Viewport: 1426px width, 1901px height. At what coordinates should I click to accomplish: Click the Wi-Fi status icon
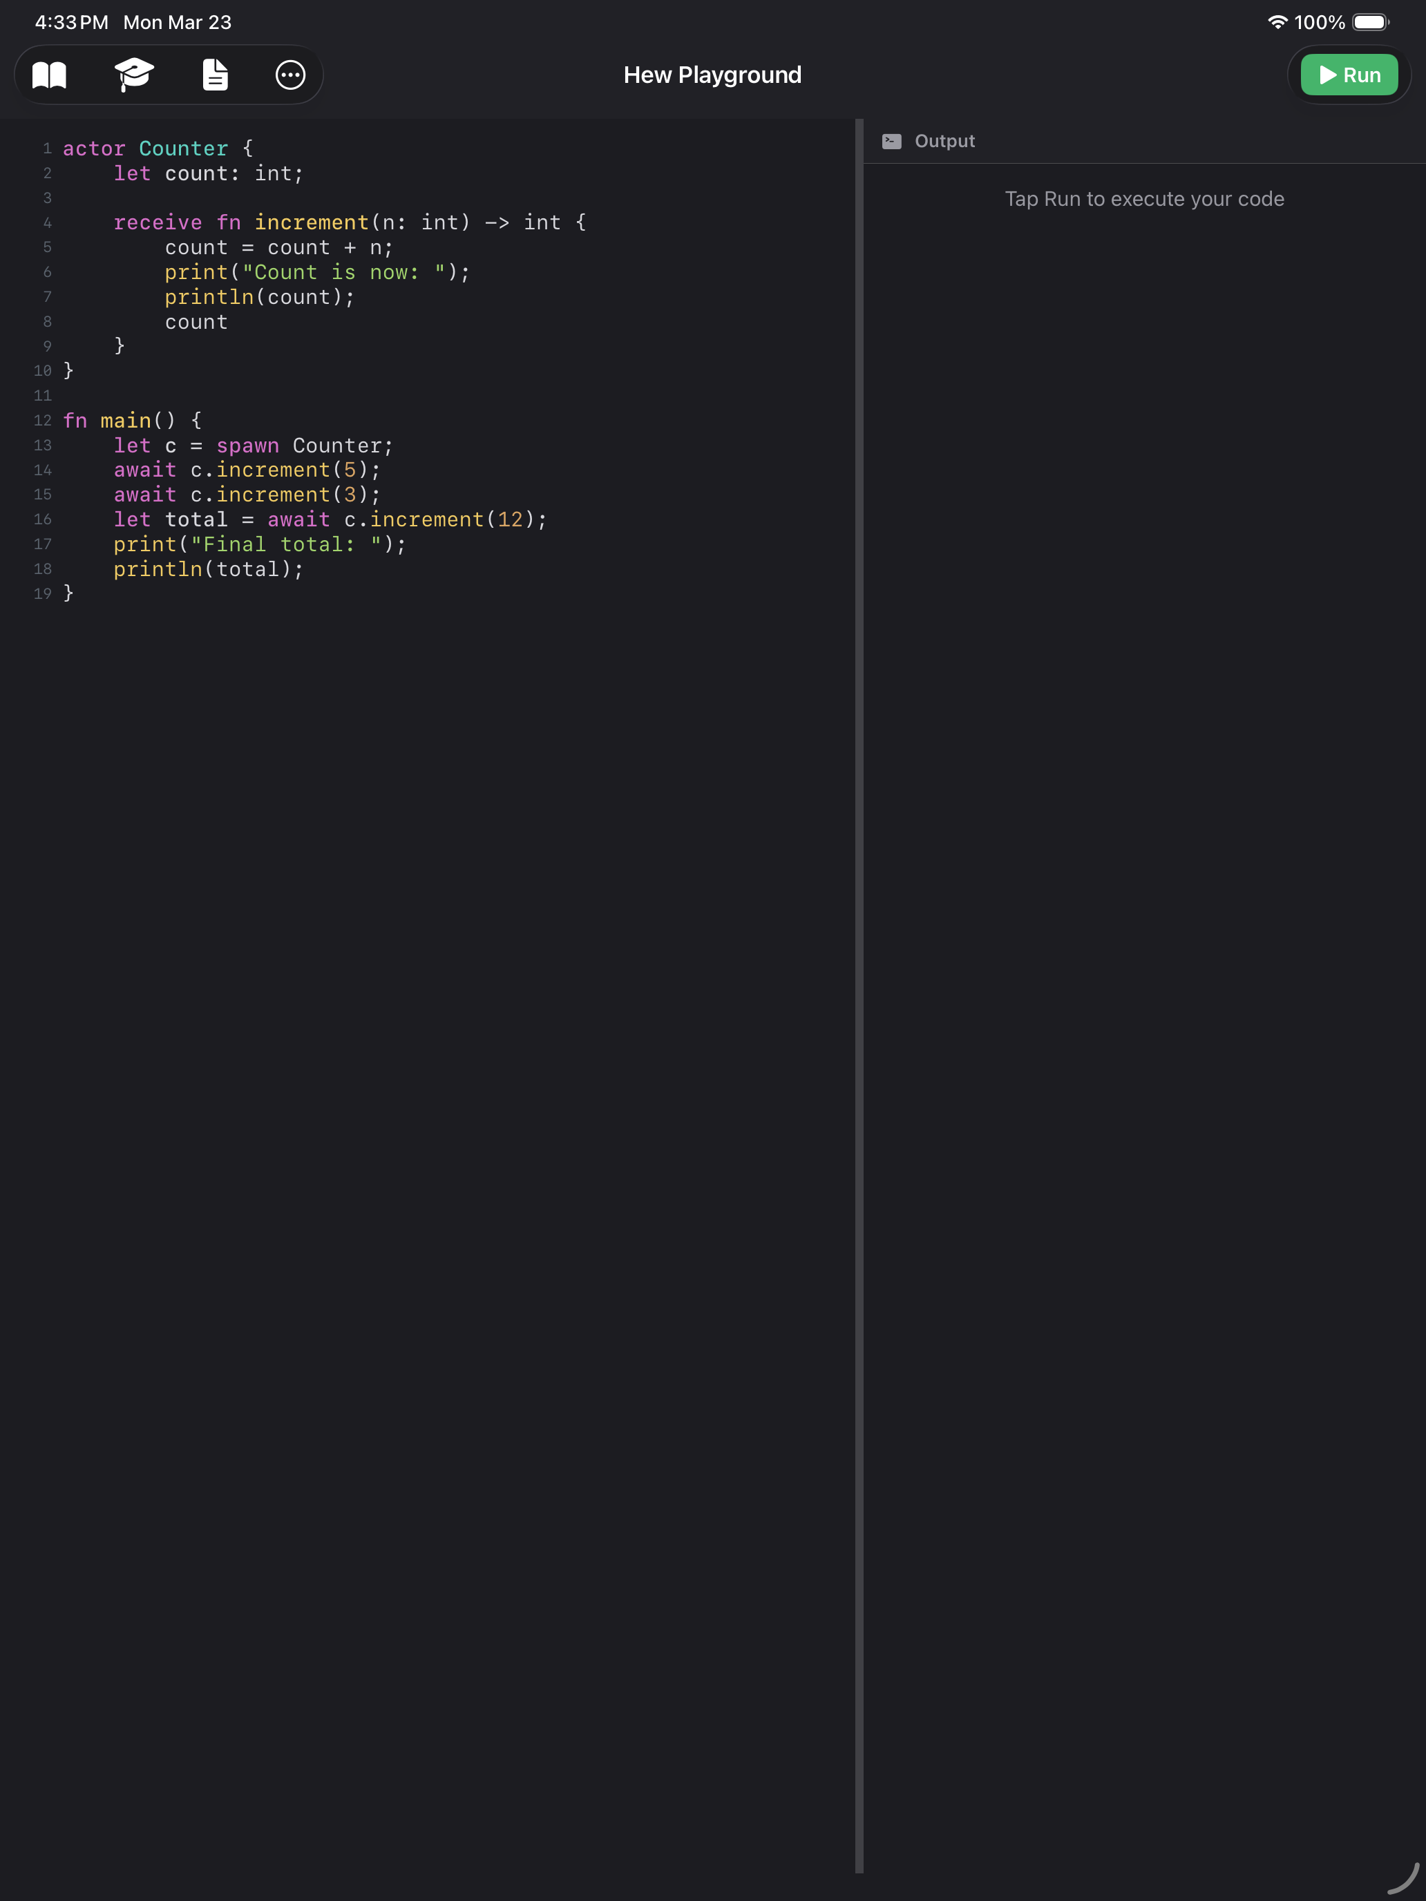[1277, 22]
